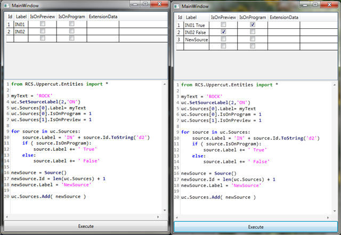The width and height of the screenshot is (341, 235).
Task: Check IsOnProgram for NewSource row
Action: [x=253, y=39]
